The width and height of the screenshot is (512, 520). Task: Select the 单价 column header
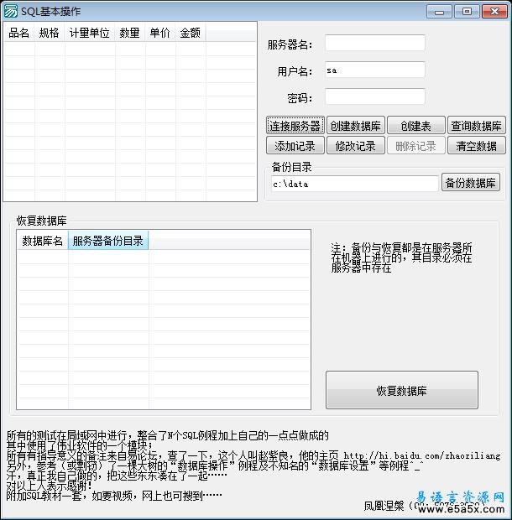coord(160,33)
